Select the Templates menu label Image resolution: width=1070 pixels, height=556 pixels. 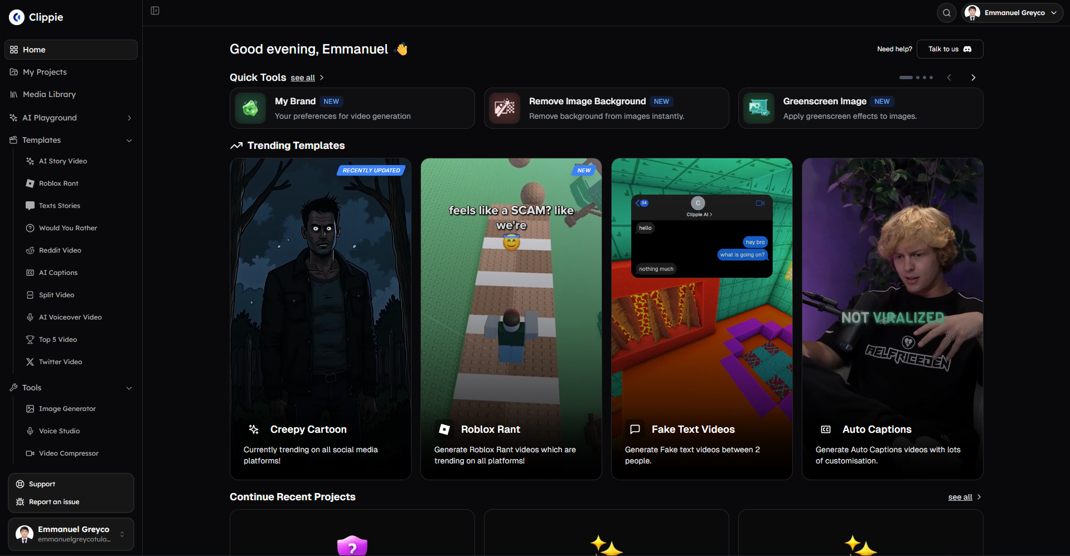42,140
